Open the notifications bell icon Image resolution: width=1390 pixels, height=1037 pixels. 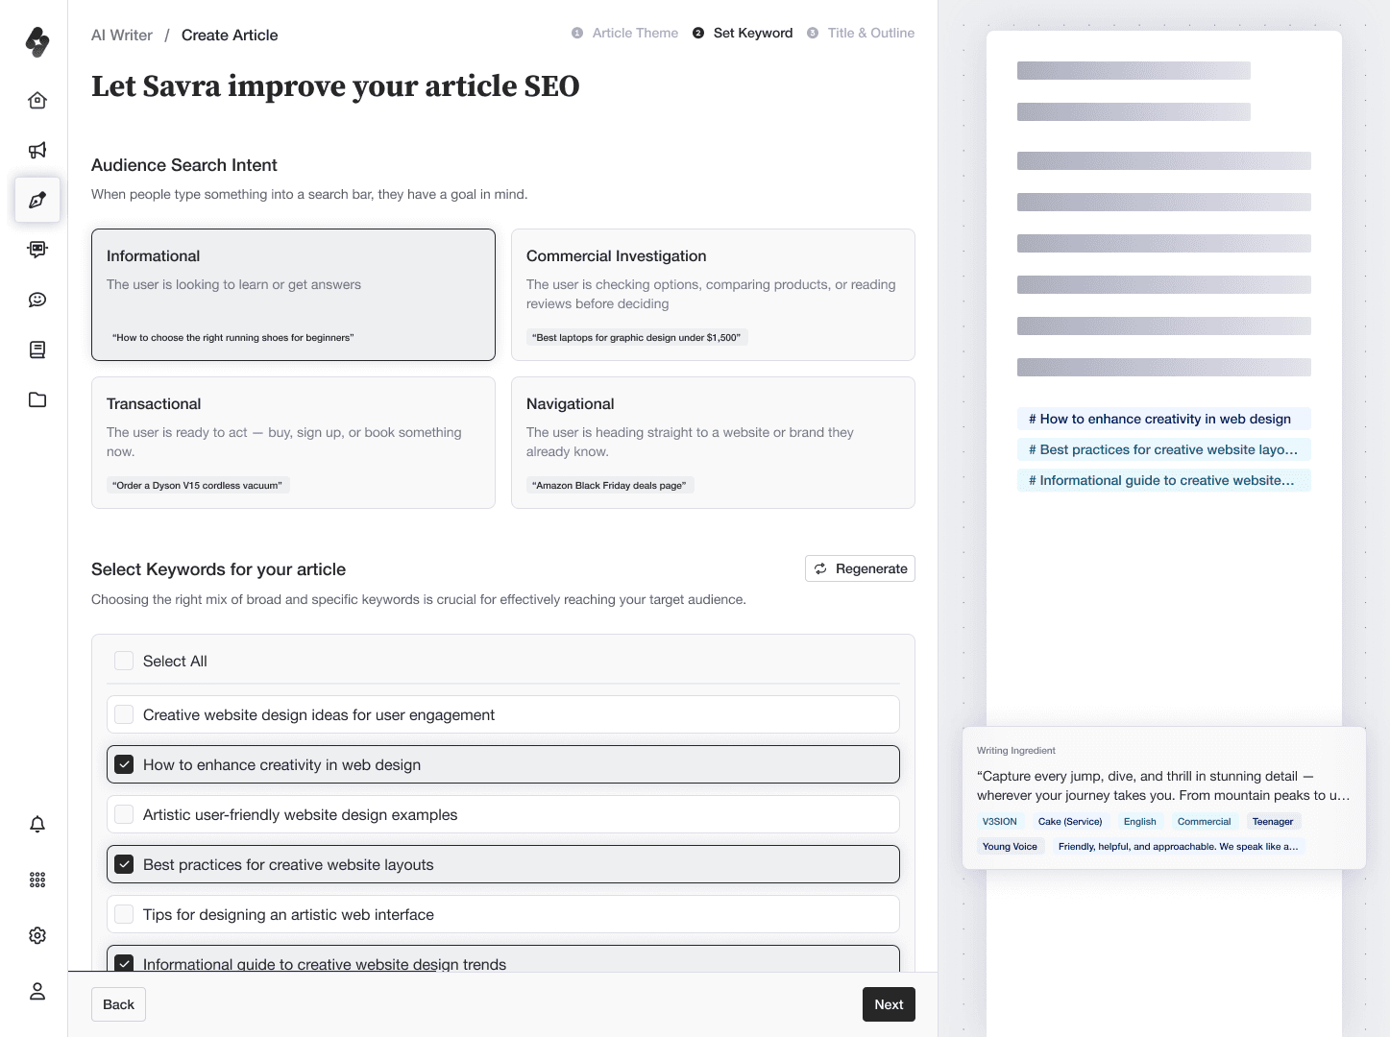point(37,824)
